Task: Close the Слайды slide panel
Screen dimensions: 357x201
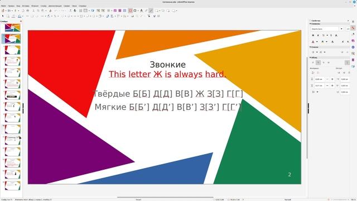Action: tap(21, 21)
